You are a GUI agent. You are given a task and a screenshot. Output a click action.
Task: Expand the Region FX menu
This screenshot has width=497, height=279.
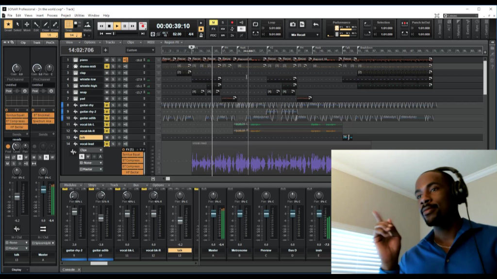pyautogui.click(x=173, y=43)
